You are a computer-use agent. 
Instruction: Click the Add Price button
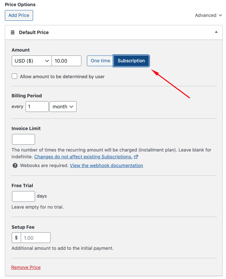[x=19, y=15]
